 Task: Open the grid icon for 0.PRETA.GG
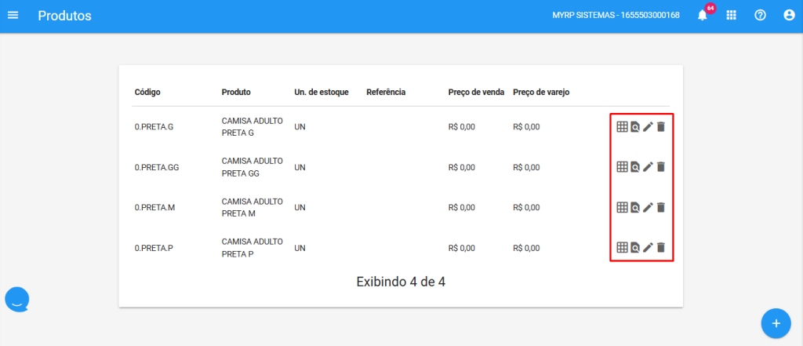(622, 166)
